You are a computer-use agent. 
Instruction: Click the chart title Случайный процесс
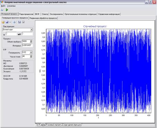pos(95,26)
